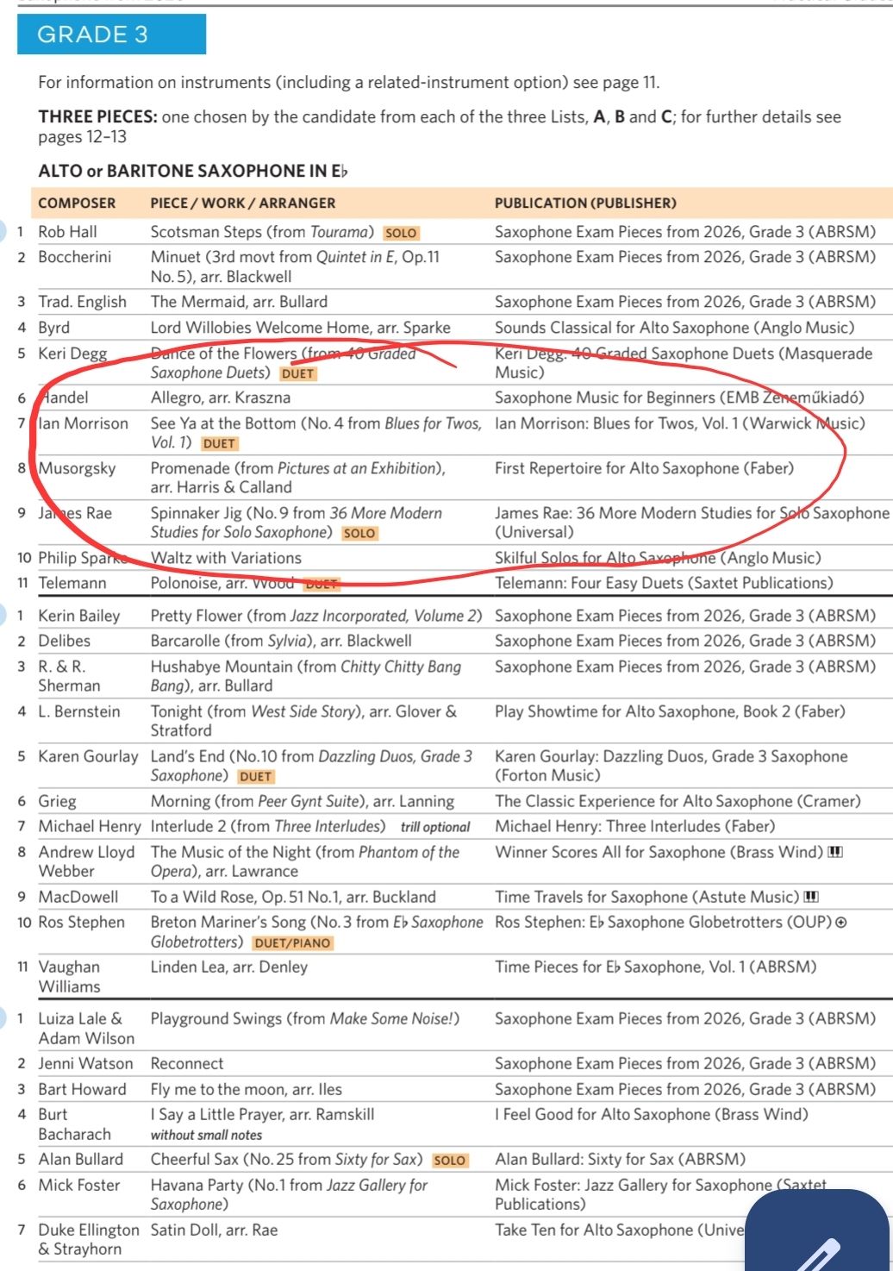Screen dimensions: 893x1271
Task: Select Linden Lea, arr. Denley
Action: pyautogui.click(x=229, y=967)
